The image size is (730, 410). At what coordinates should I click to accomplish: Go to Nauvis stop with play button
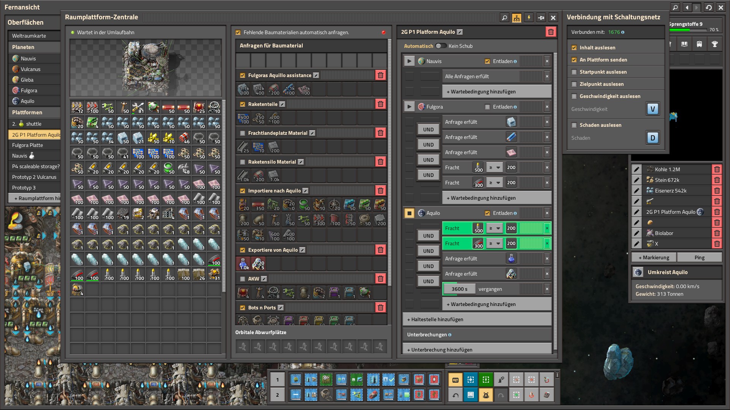(409, 61)
